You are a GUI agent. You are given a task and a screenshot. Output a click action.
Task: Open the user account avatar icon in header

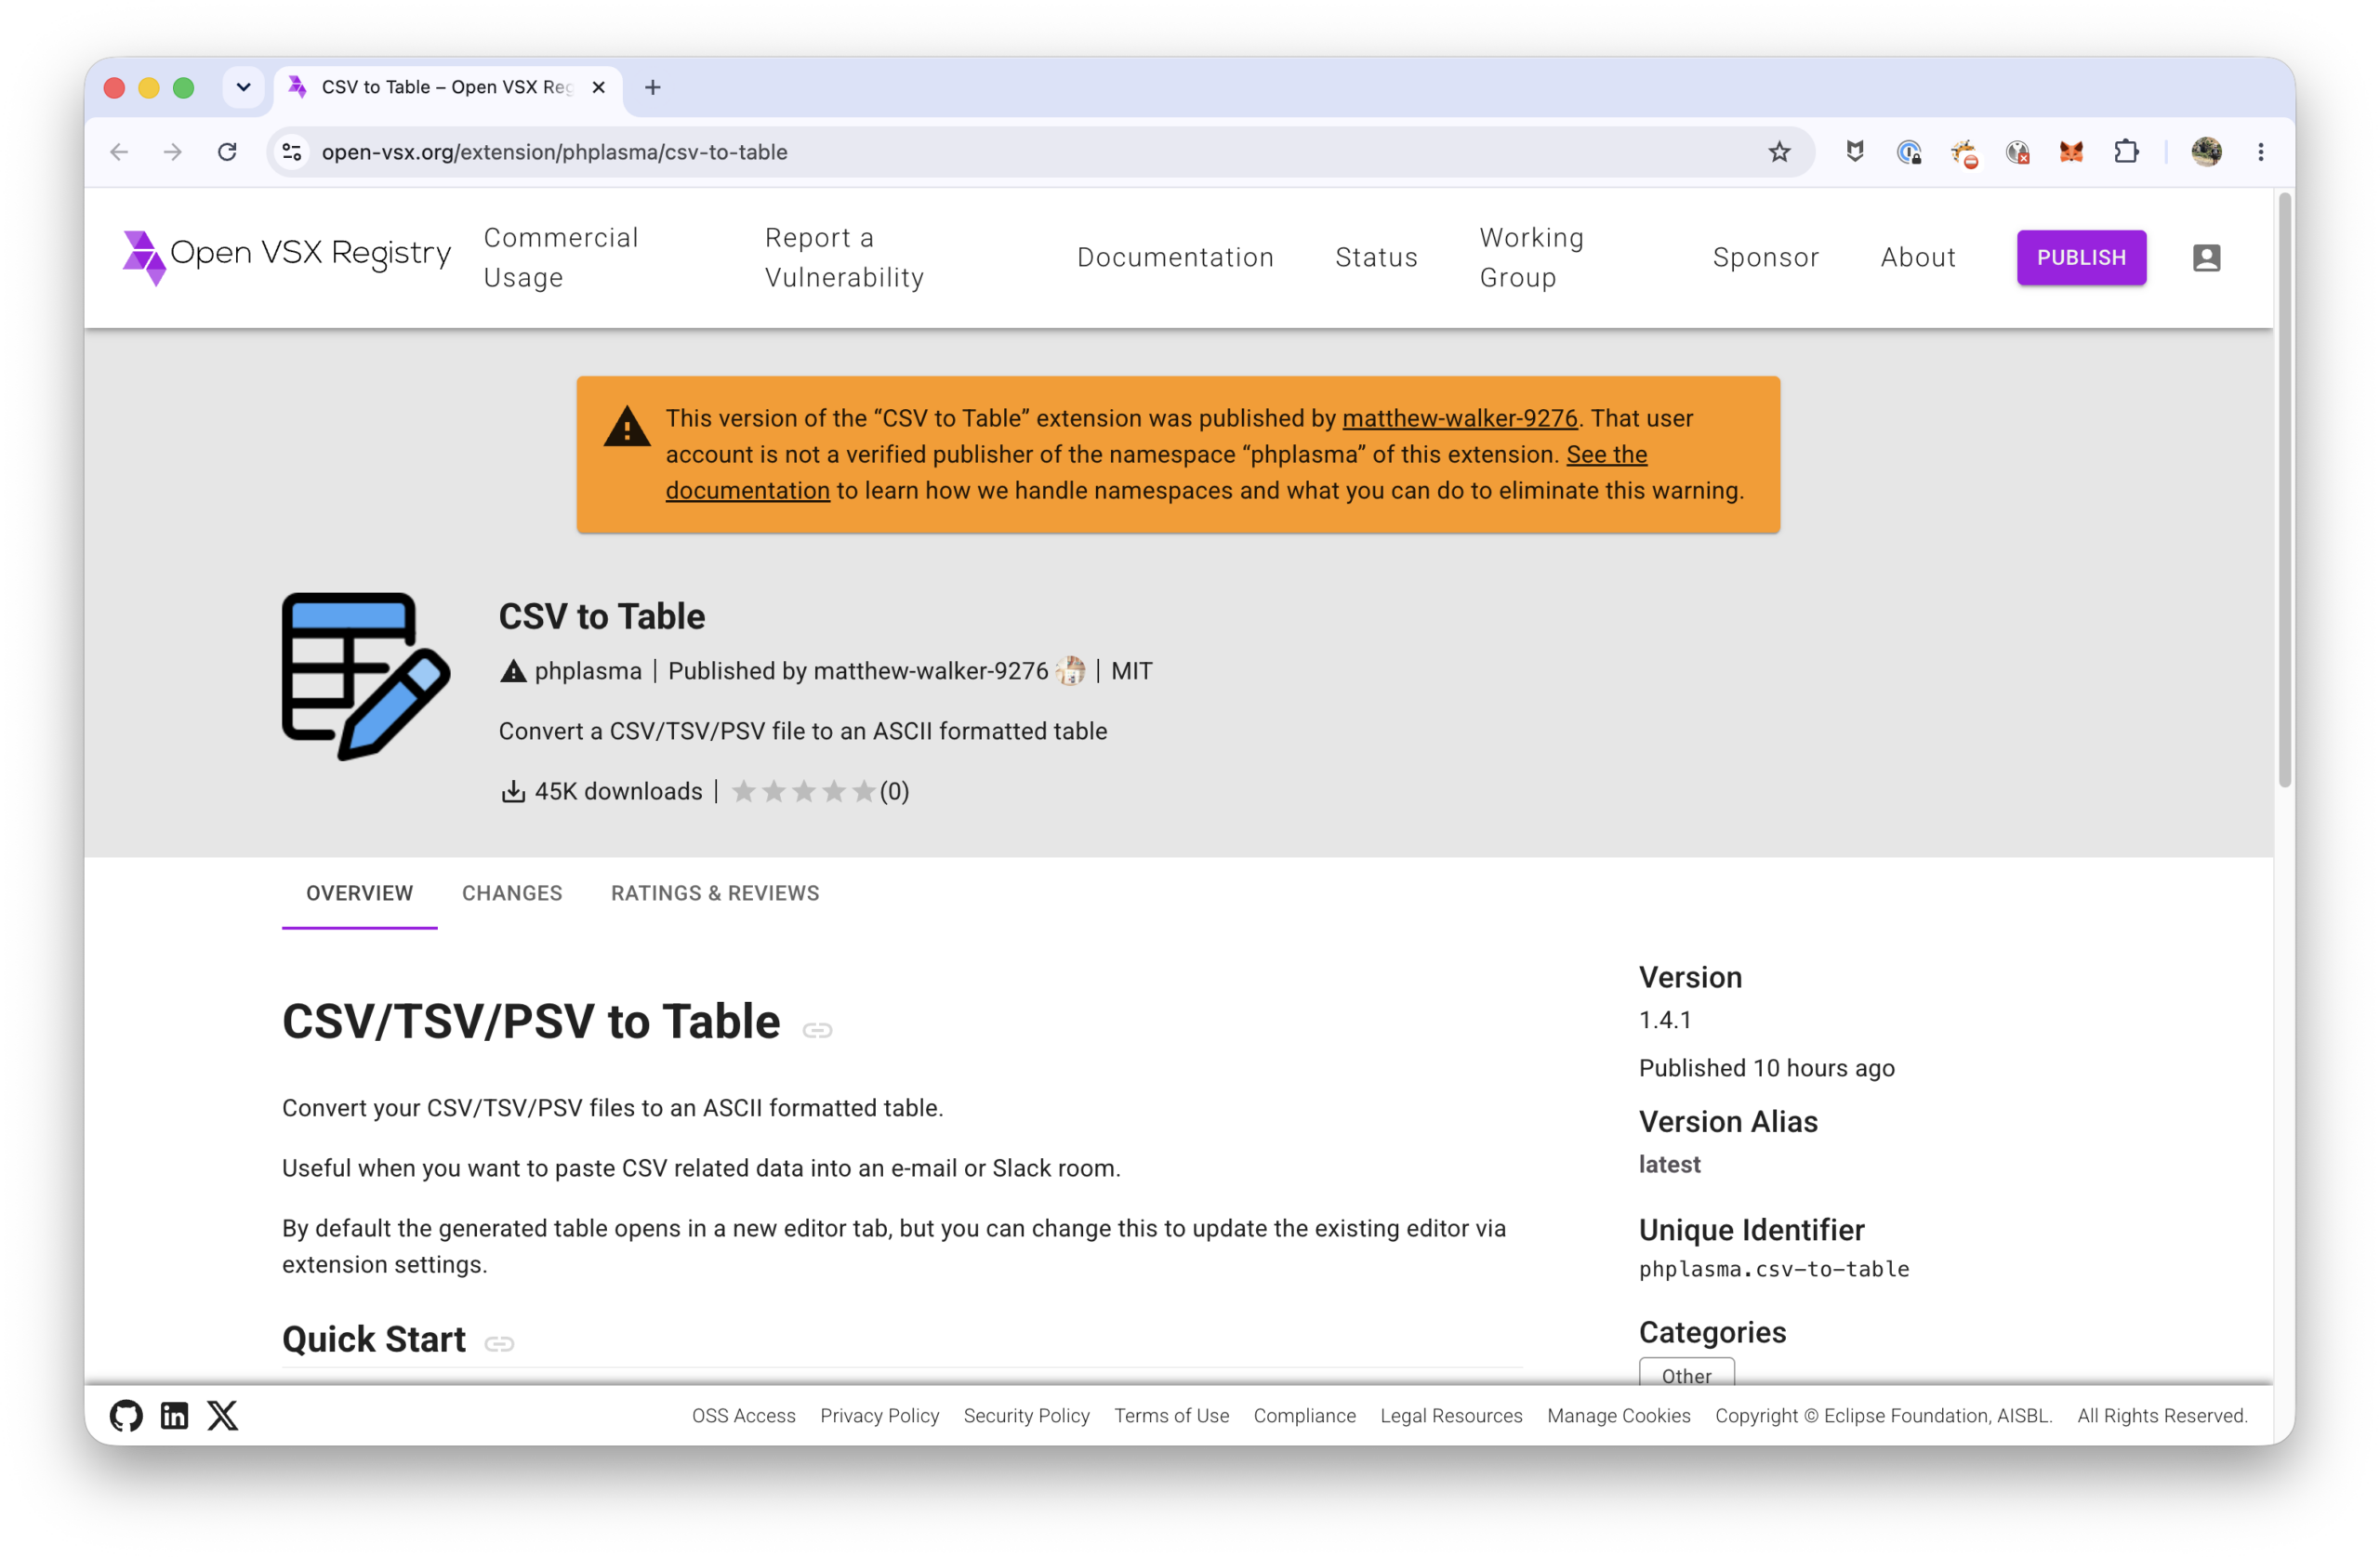coord(2206,257)
